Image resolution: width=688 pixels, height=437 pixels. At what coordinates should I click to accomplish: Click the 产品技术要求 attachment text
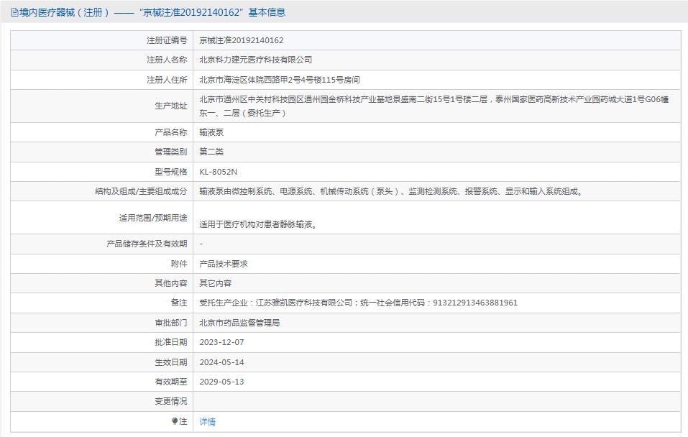tap(224, 264)
